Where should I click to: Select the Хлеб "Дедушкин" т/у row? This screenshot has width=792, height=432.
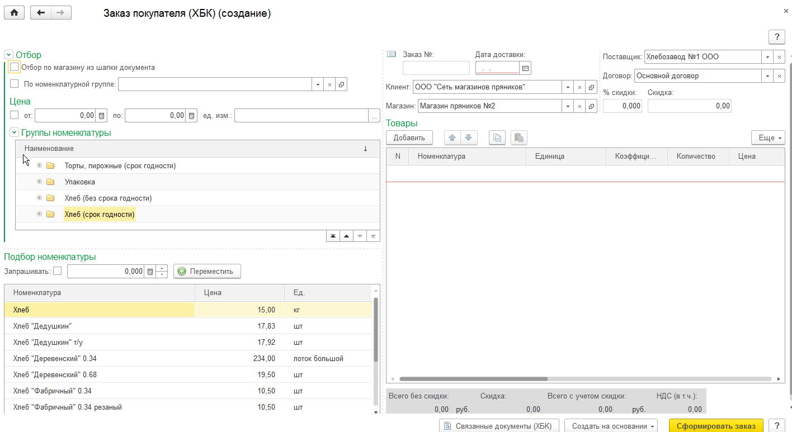(188, 342)
